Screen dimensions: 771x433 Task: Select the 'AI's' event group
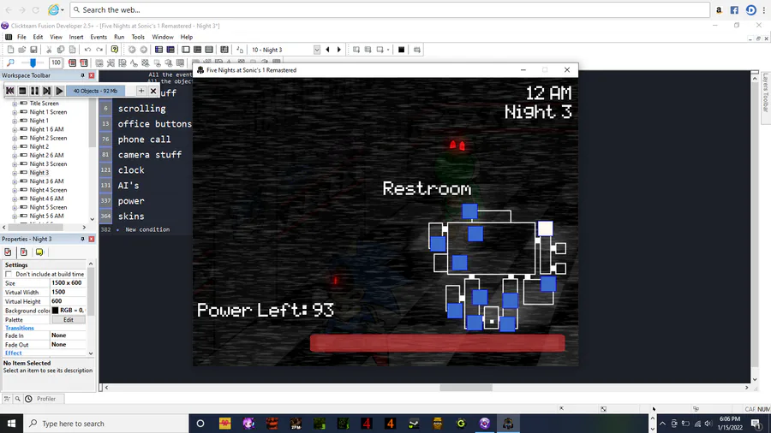[128, 186]
